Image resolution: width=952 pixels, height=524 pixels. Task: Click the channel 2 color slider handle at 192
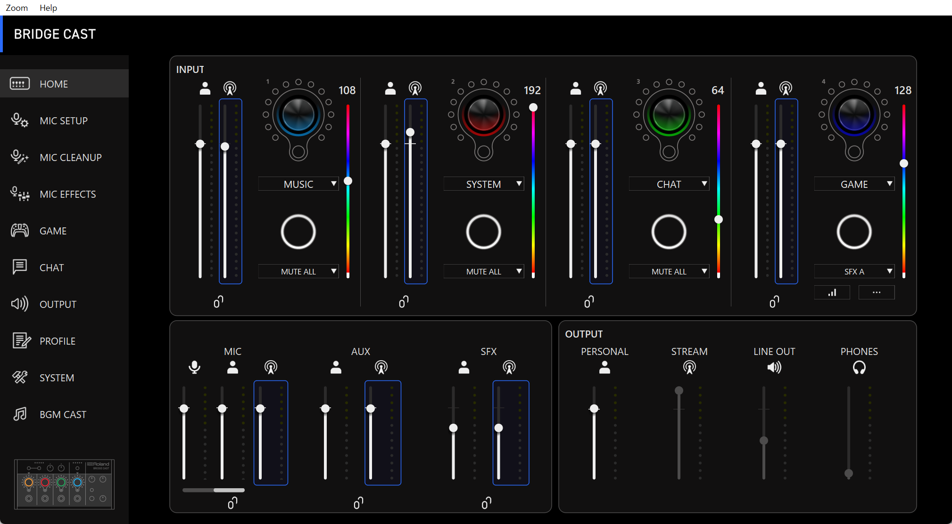[533, 107]
